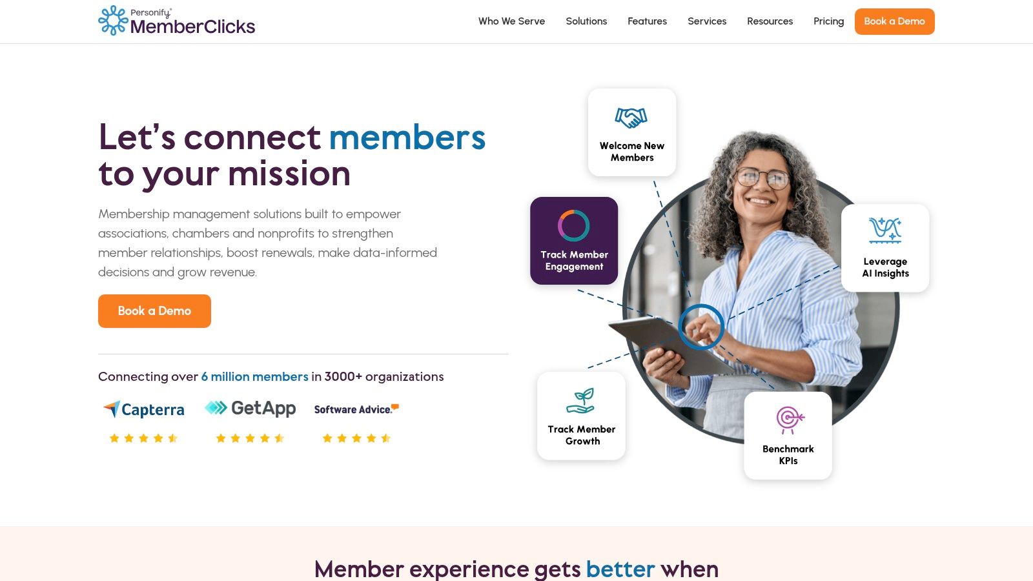
Task: Open the Who We Serve menu
Action: coord(511,21)
